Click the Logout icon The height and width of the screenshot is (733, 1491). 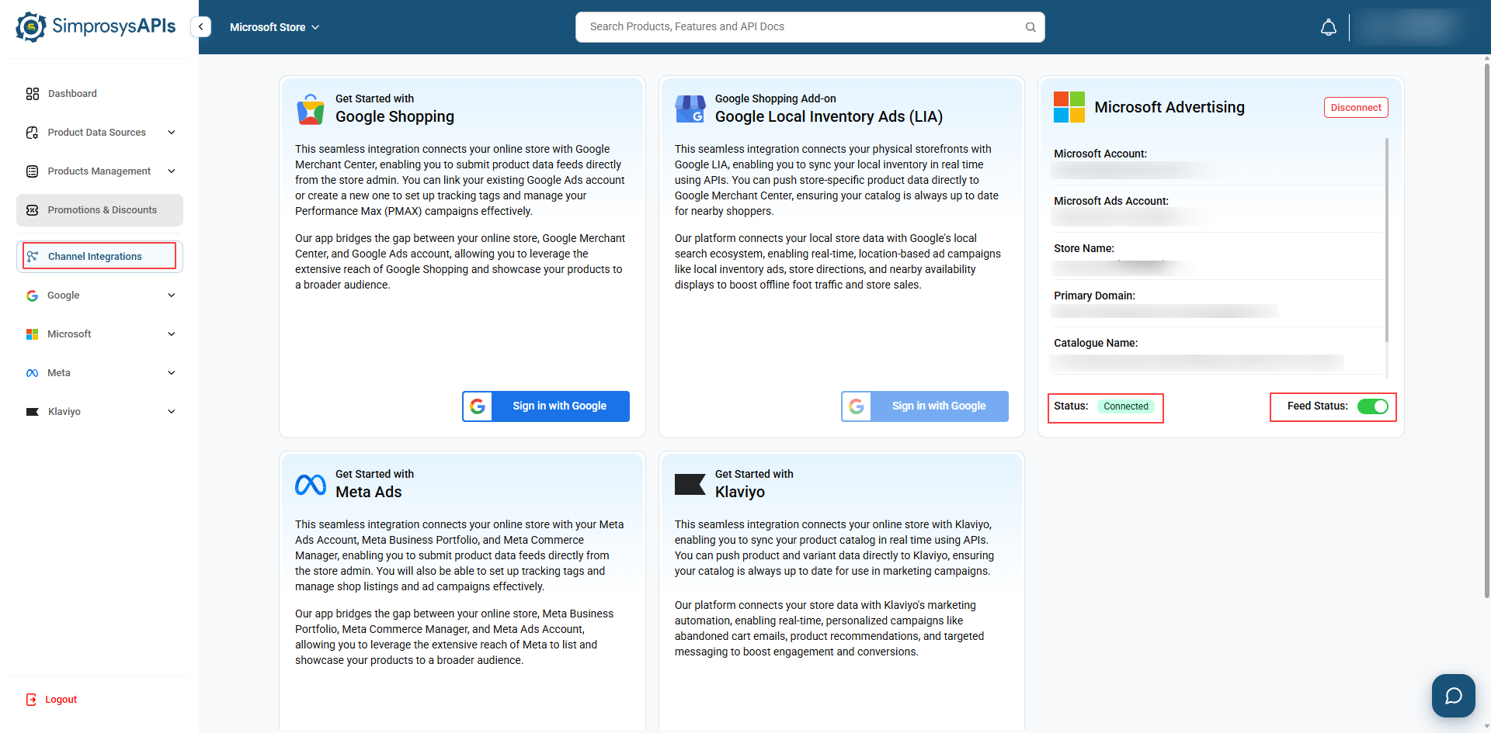pos(32,700)
